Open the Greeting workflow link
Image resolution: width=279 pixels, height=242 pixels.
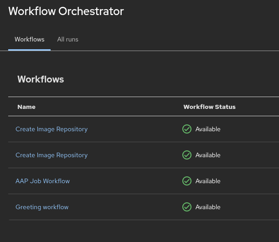[x=42, y=207]
